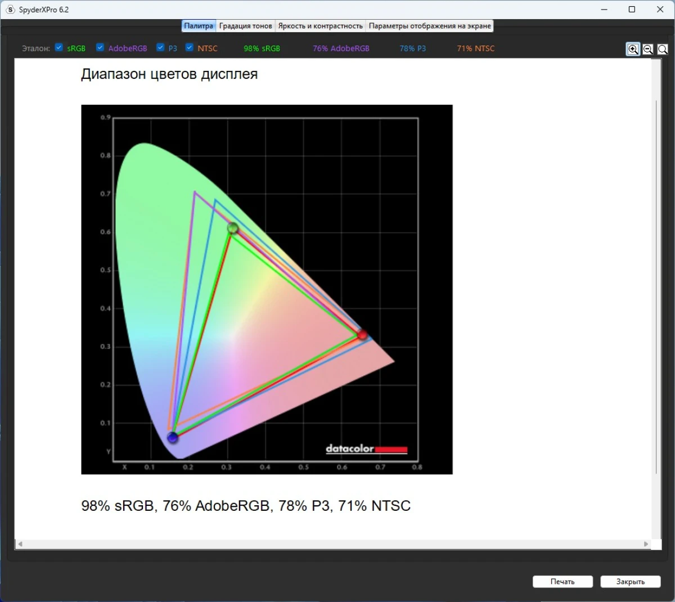
Task: Maximize the SpyderXPro window
Action: point(632,10)
